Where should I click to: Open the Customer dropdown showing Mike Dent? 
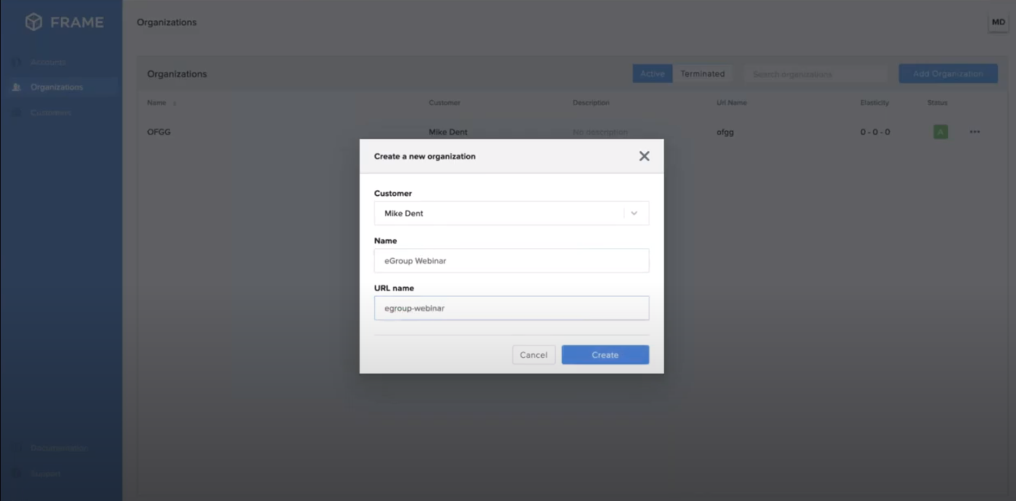pos(511,213)
